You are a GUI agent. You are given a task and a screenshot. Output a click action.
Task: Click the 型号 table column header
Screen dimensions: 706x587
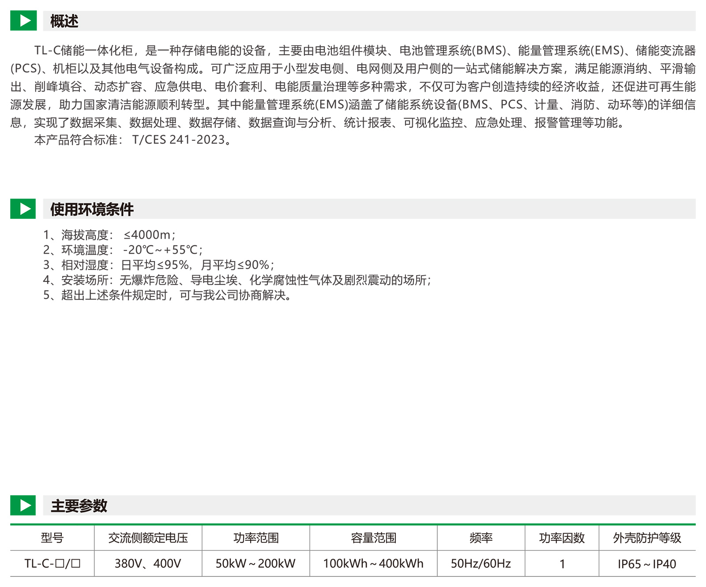point(52,538)
